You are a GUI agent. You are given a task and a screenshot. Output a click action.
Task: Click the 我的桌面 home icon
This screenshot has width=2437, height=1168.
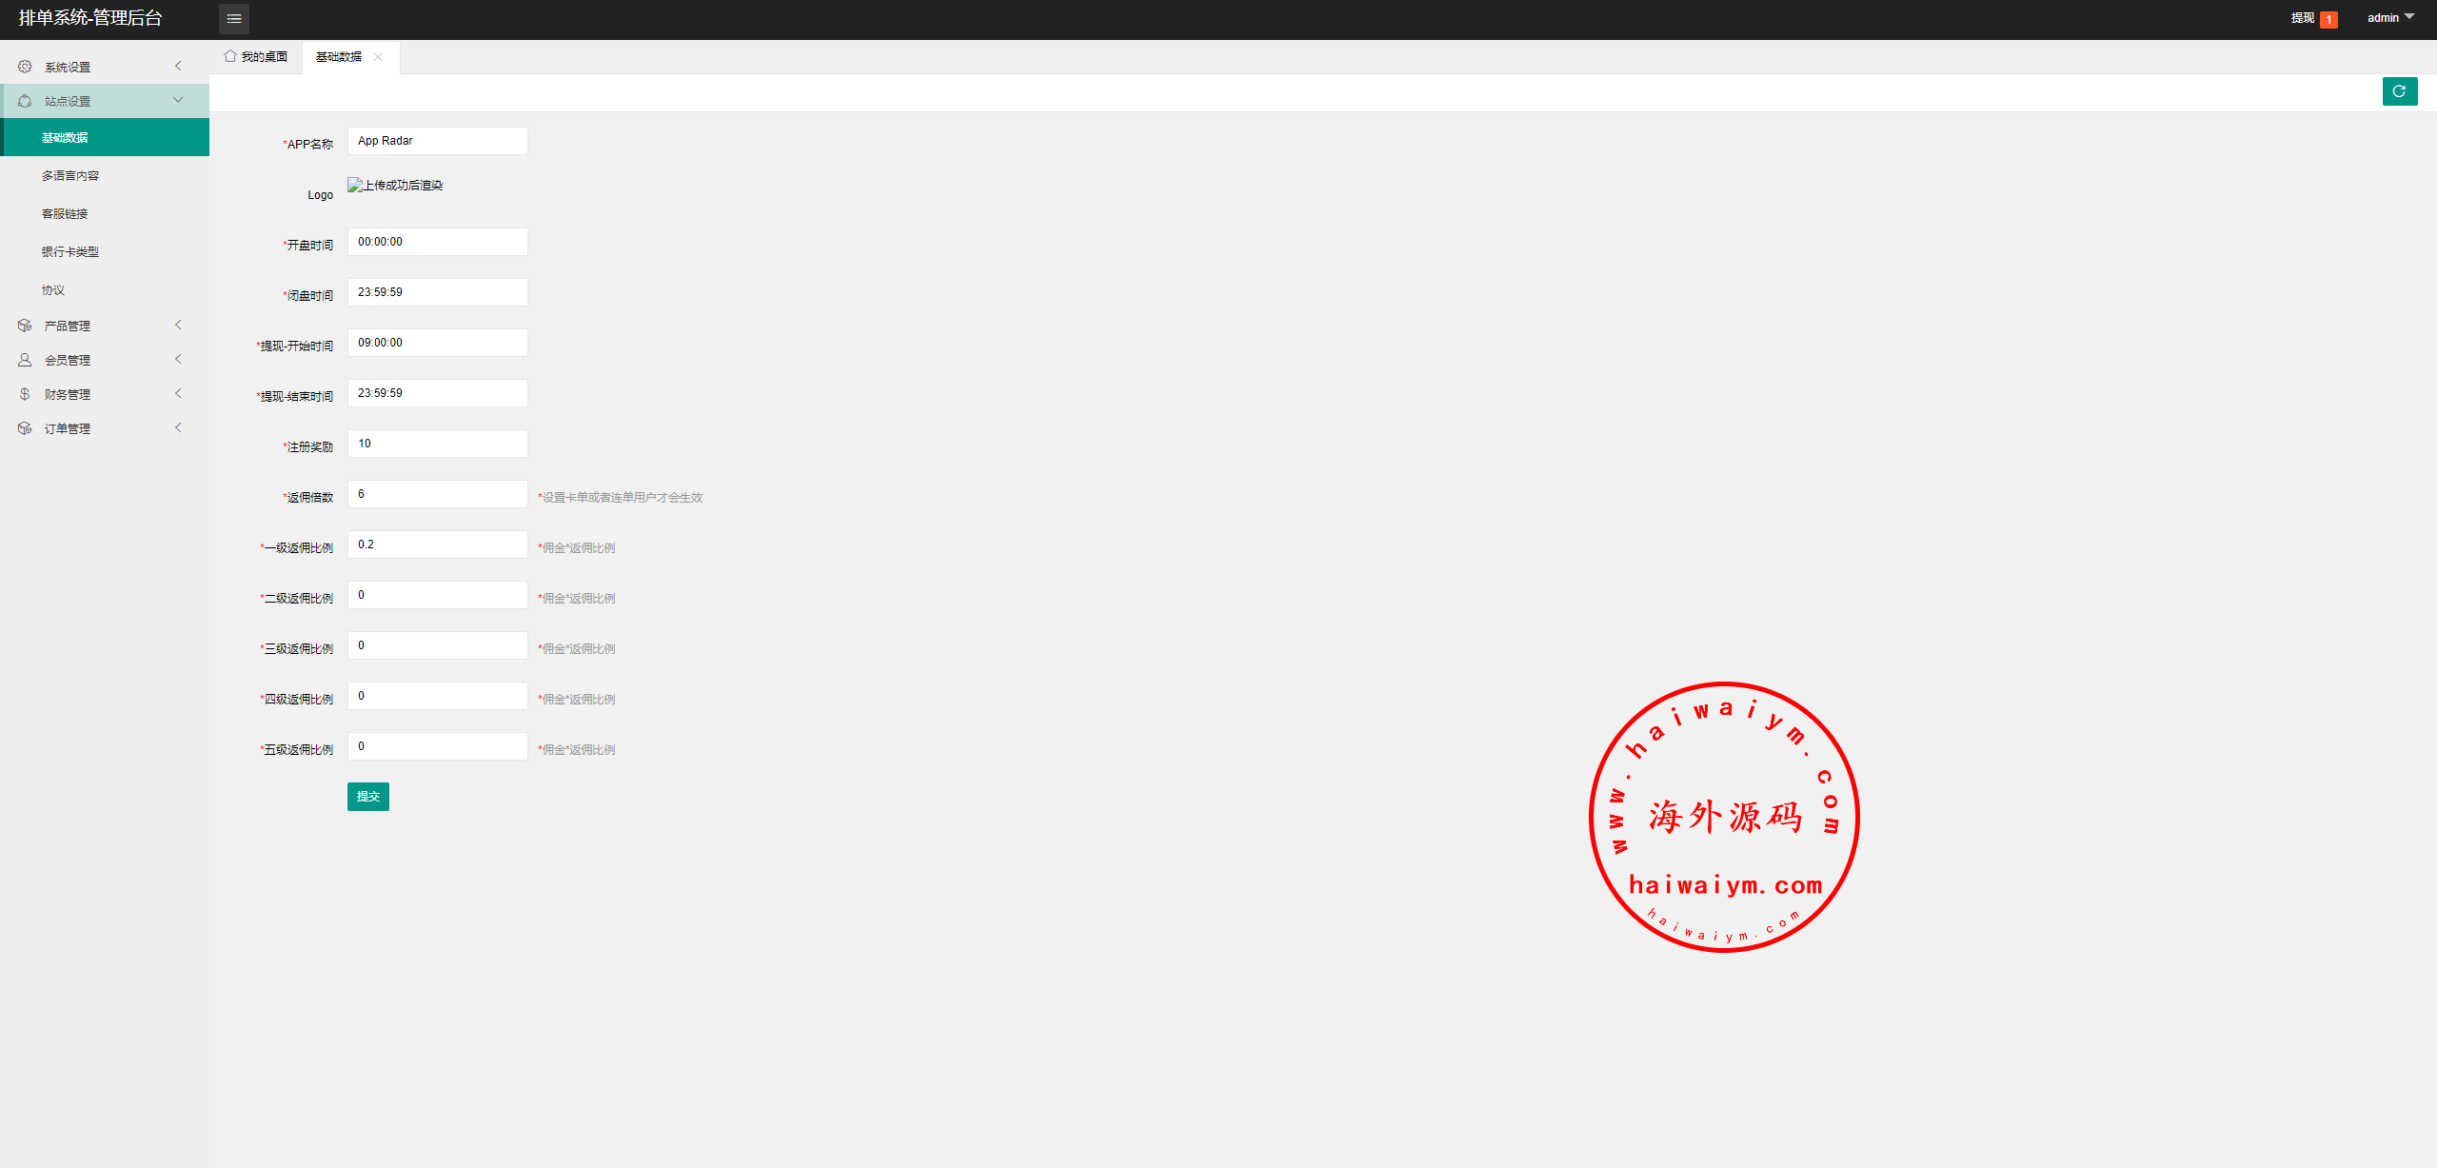click(x=230, y=56)
